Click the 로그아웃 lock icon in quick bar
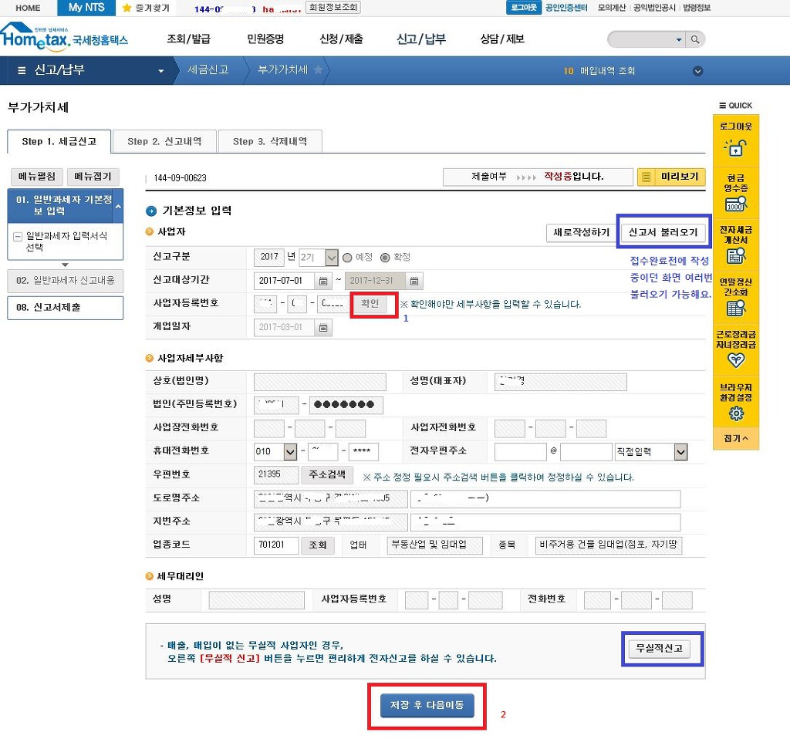The image size is (790, 749). [x=735, y=148]
